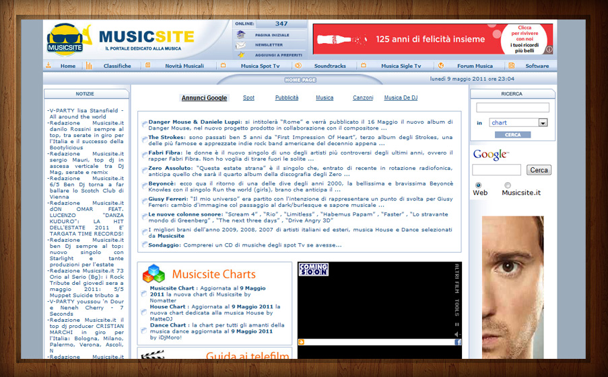This screenshot has height=377, width=608.
Task: Open the Fabri Fibra article link
Action: 164,153
